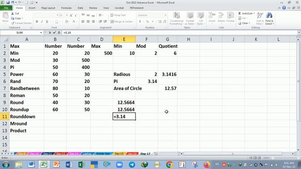Open the Merge & Center dropdown arrow
This screenshot has width=301, height=169.
click(134, 22)
